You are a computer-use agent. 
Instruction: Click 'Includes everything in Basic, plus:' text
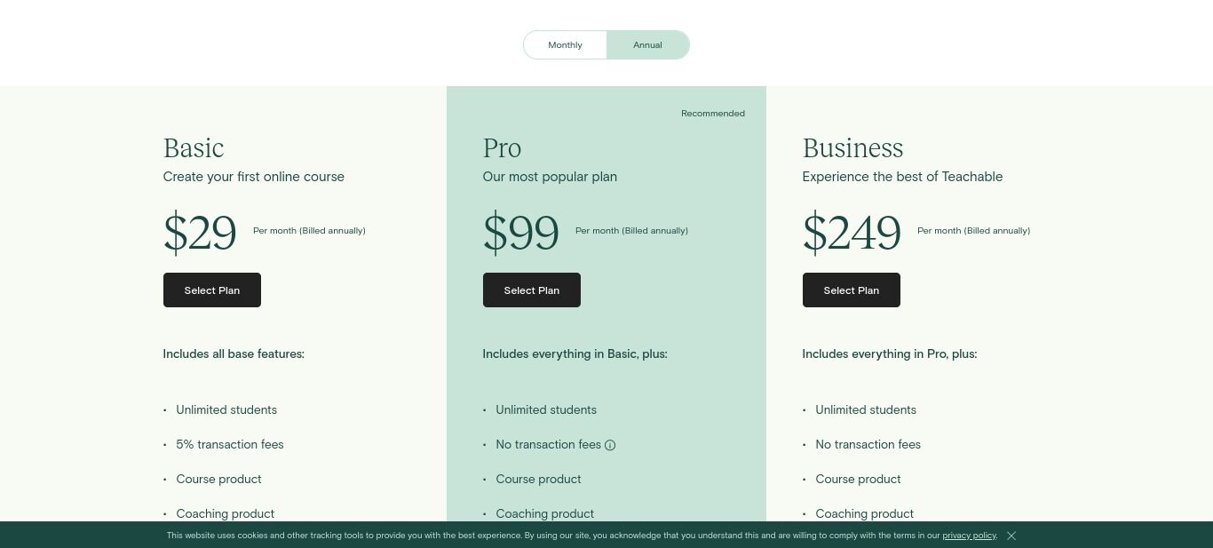(x=575, y=354)
